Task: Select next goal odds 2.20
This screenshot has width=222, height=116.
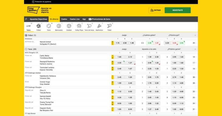Action: click(x=167, y=43)
